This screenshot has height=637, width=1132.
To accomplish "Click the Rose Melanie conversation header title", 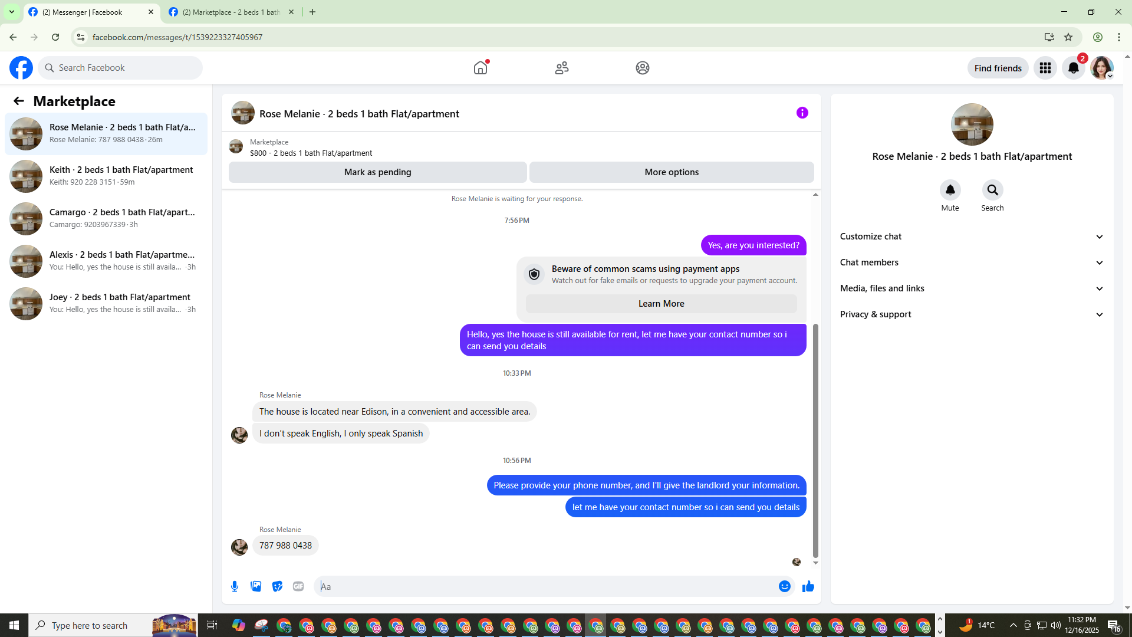I will [x=359, y=114].
